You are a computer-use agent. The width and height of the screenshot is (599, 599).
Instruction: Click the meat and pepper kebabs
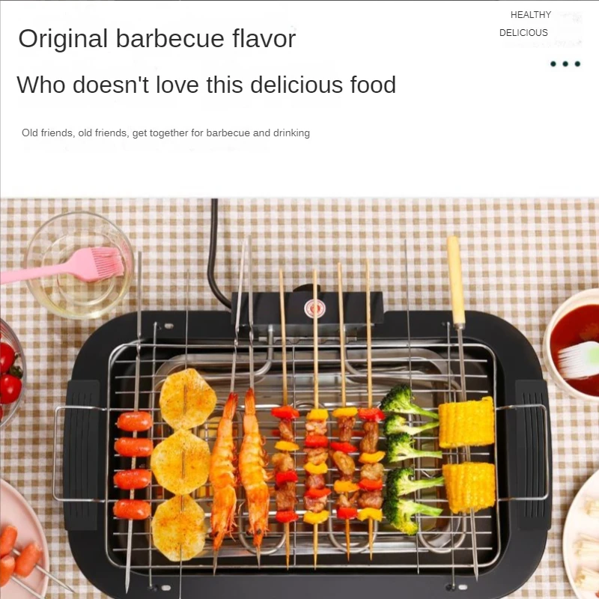329,464
